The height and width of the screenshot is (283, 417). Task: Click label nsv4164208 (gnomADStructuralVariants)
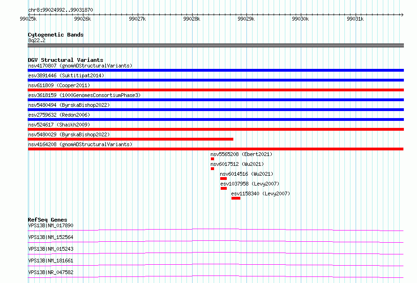(80, 144)
